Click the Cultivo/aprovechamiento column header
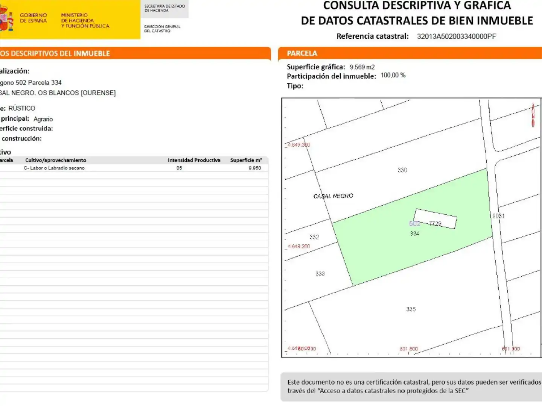 (x=56, y=160)
